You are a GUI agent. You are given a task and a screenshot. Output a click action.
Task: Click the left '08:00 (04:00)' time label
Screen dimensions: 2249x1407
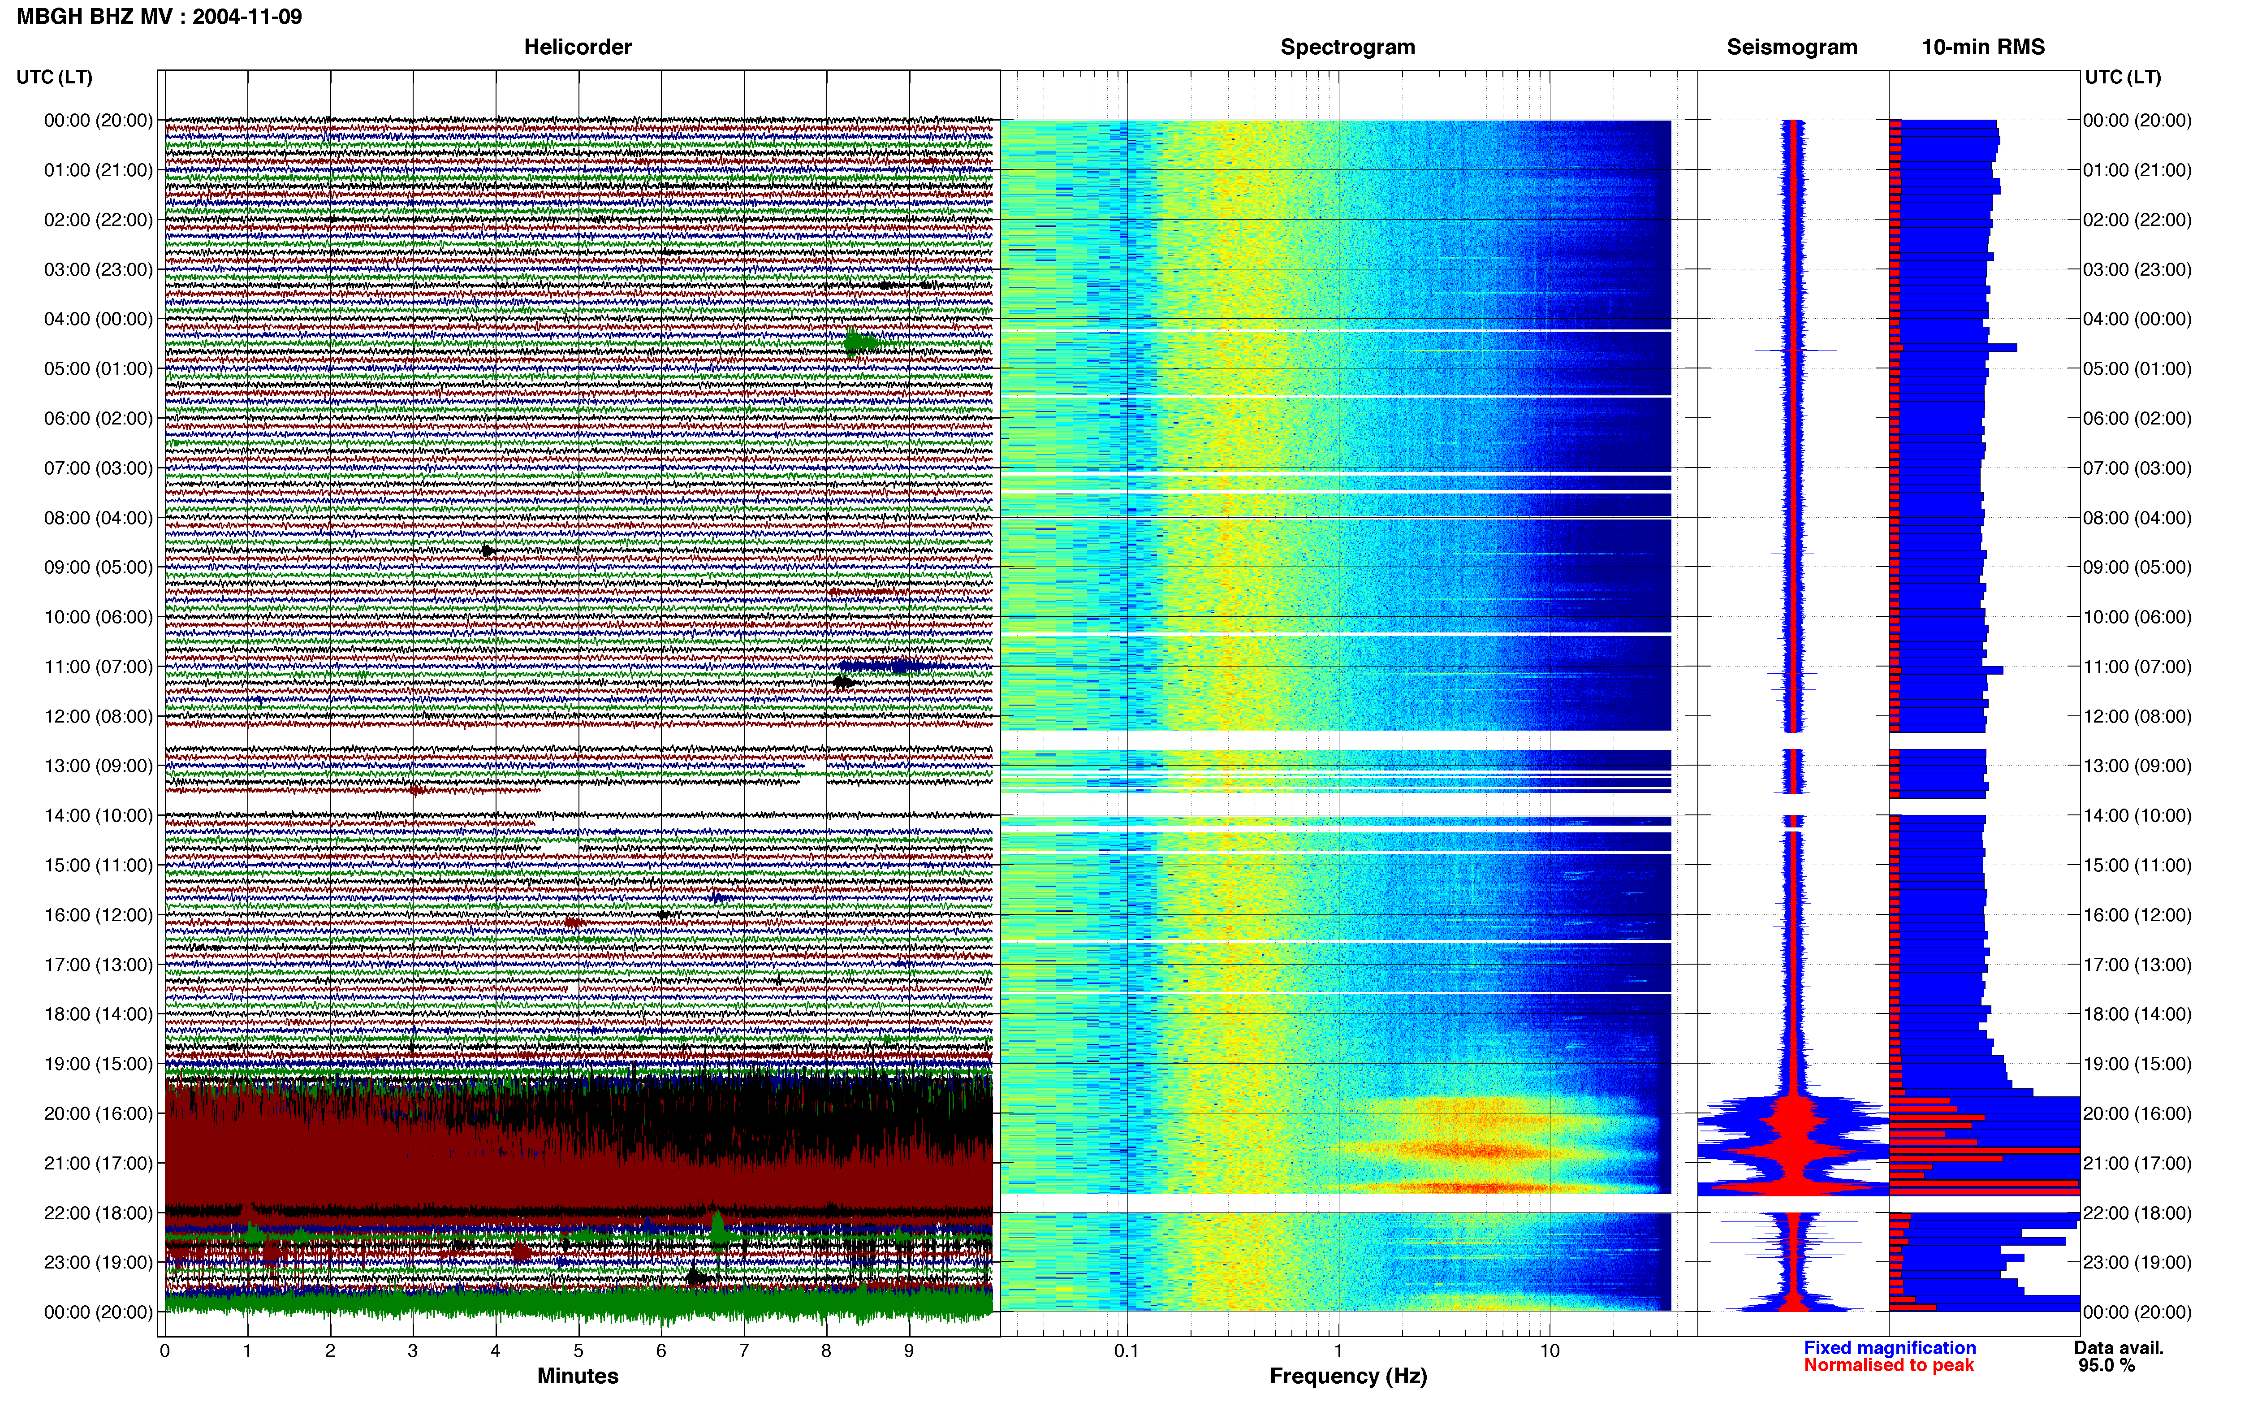(99, 517)
